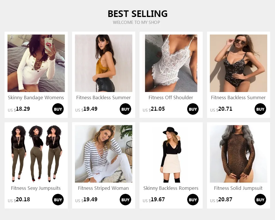Click BUY button for the yellow backless top
275x220 pixels.
click(x=125, y=109)
